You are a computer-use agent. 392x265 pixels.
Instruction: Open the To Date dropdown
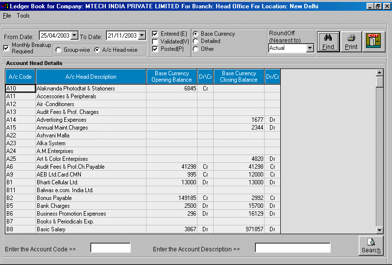pyautogui.click(x=142, y=36)
